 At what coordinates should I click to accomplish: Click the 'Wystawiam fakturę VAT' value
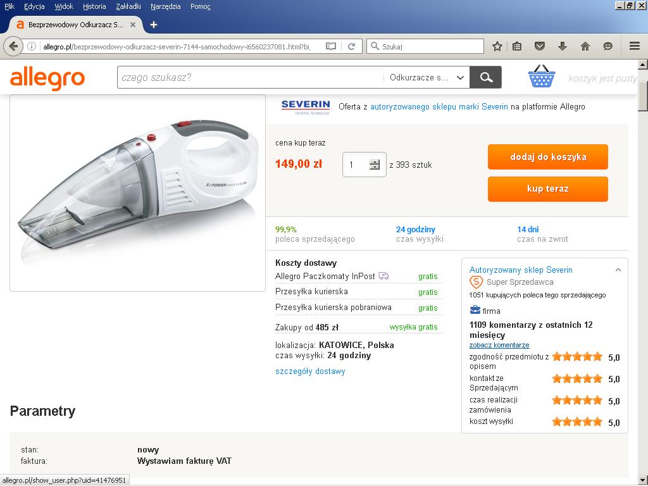point(184,461)
